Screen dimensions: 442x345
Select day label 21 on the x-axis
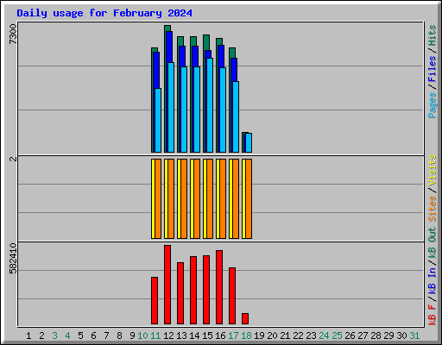click(x=285, y=336)
